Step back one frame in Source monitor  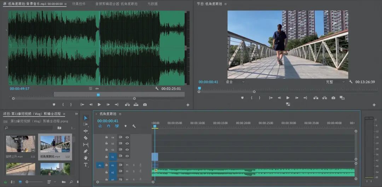click(x=91, y=104)
